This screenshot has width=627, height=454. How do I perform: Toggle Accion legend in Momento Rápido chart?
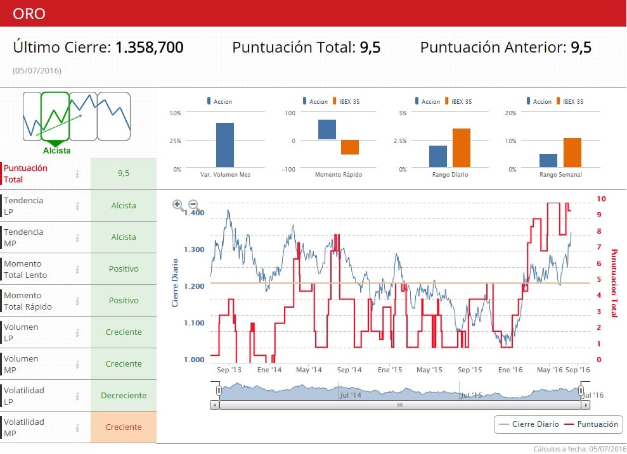tap(315, 101)
